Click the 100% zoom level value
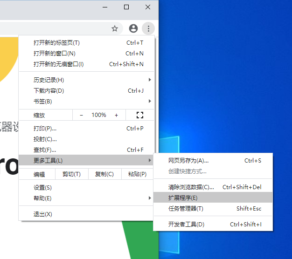This screenshot has height=259, width=292. (99, 115)
